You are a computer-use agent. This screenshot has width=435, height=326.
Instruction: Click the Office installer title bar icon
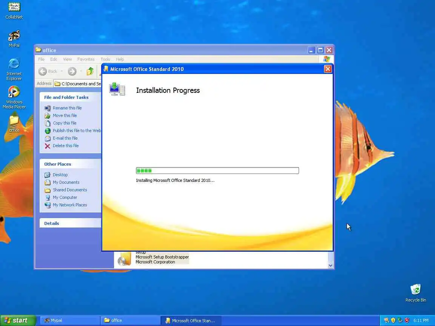coord(106,69)
